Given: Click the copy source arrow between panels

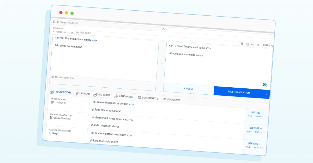Looking at the screenshot, I should click(x=161, y=63).
